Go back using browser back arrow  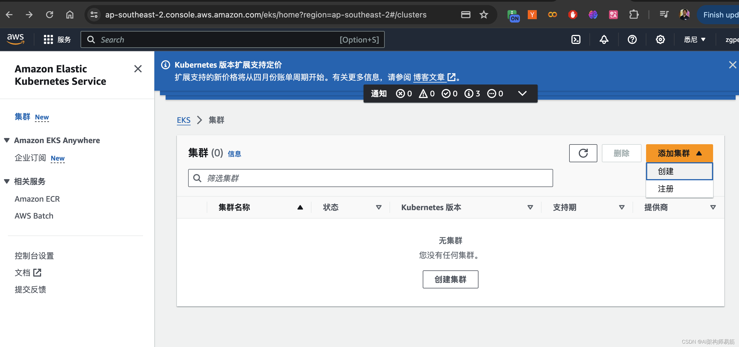point(9,15)
